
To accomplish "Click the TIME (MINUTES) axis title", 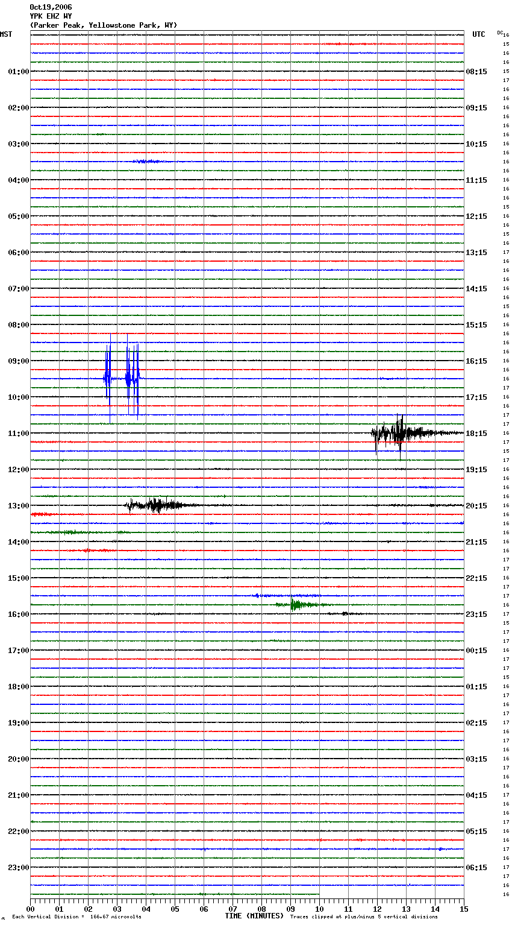I will (x=254, y=916).
